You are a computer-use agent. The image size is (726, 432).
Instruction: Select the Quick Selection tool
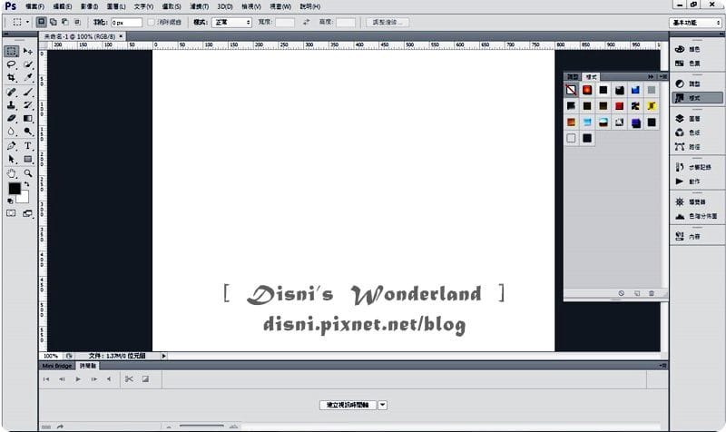(28, 64)
